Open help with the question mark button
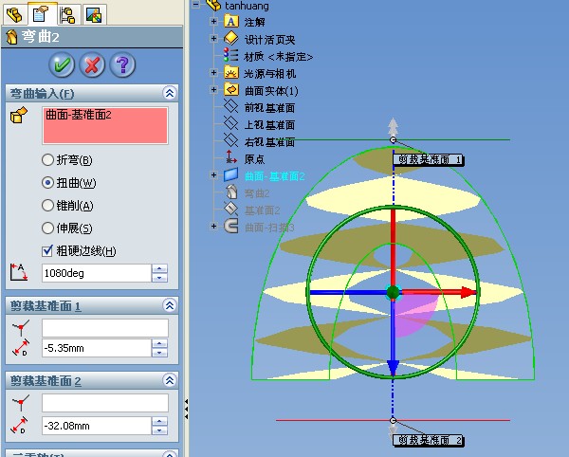Screen dimensions: 569x457 tap(122, 64)
